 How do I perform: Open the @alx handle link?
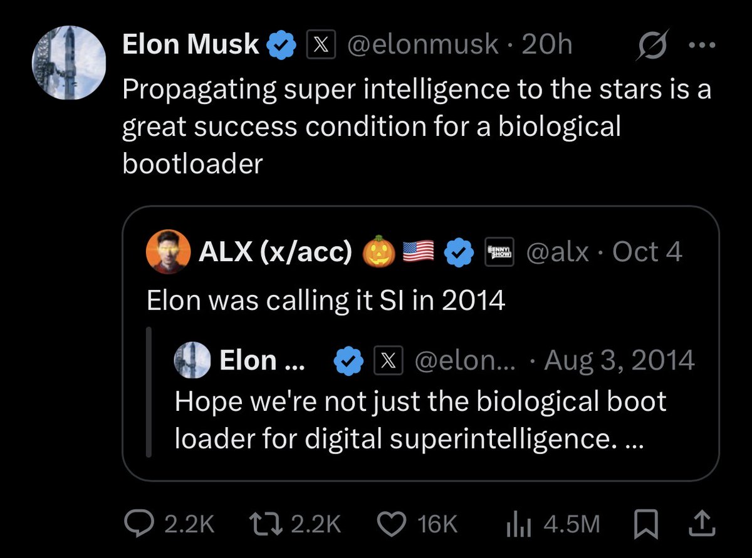click(557, 252)
